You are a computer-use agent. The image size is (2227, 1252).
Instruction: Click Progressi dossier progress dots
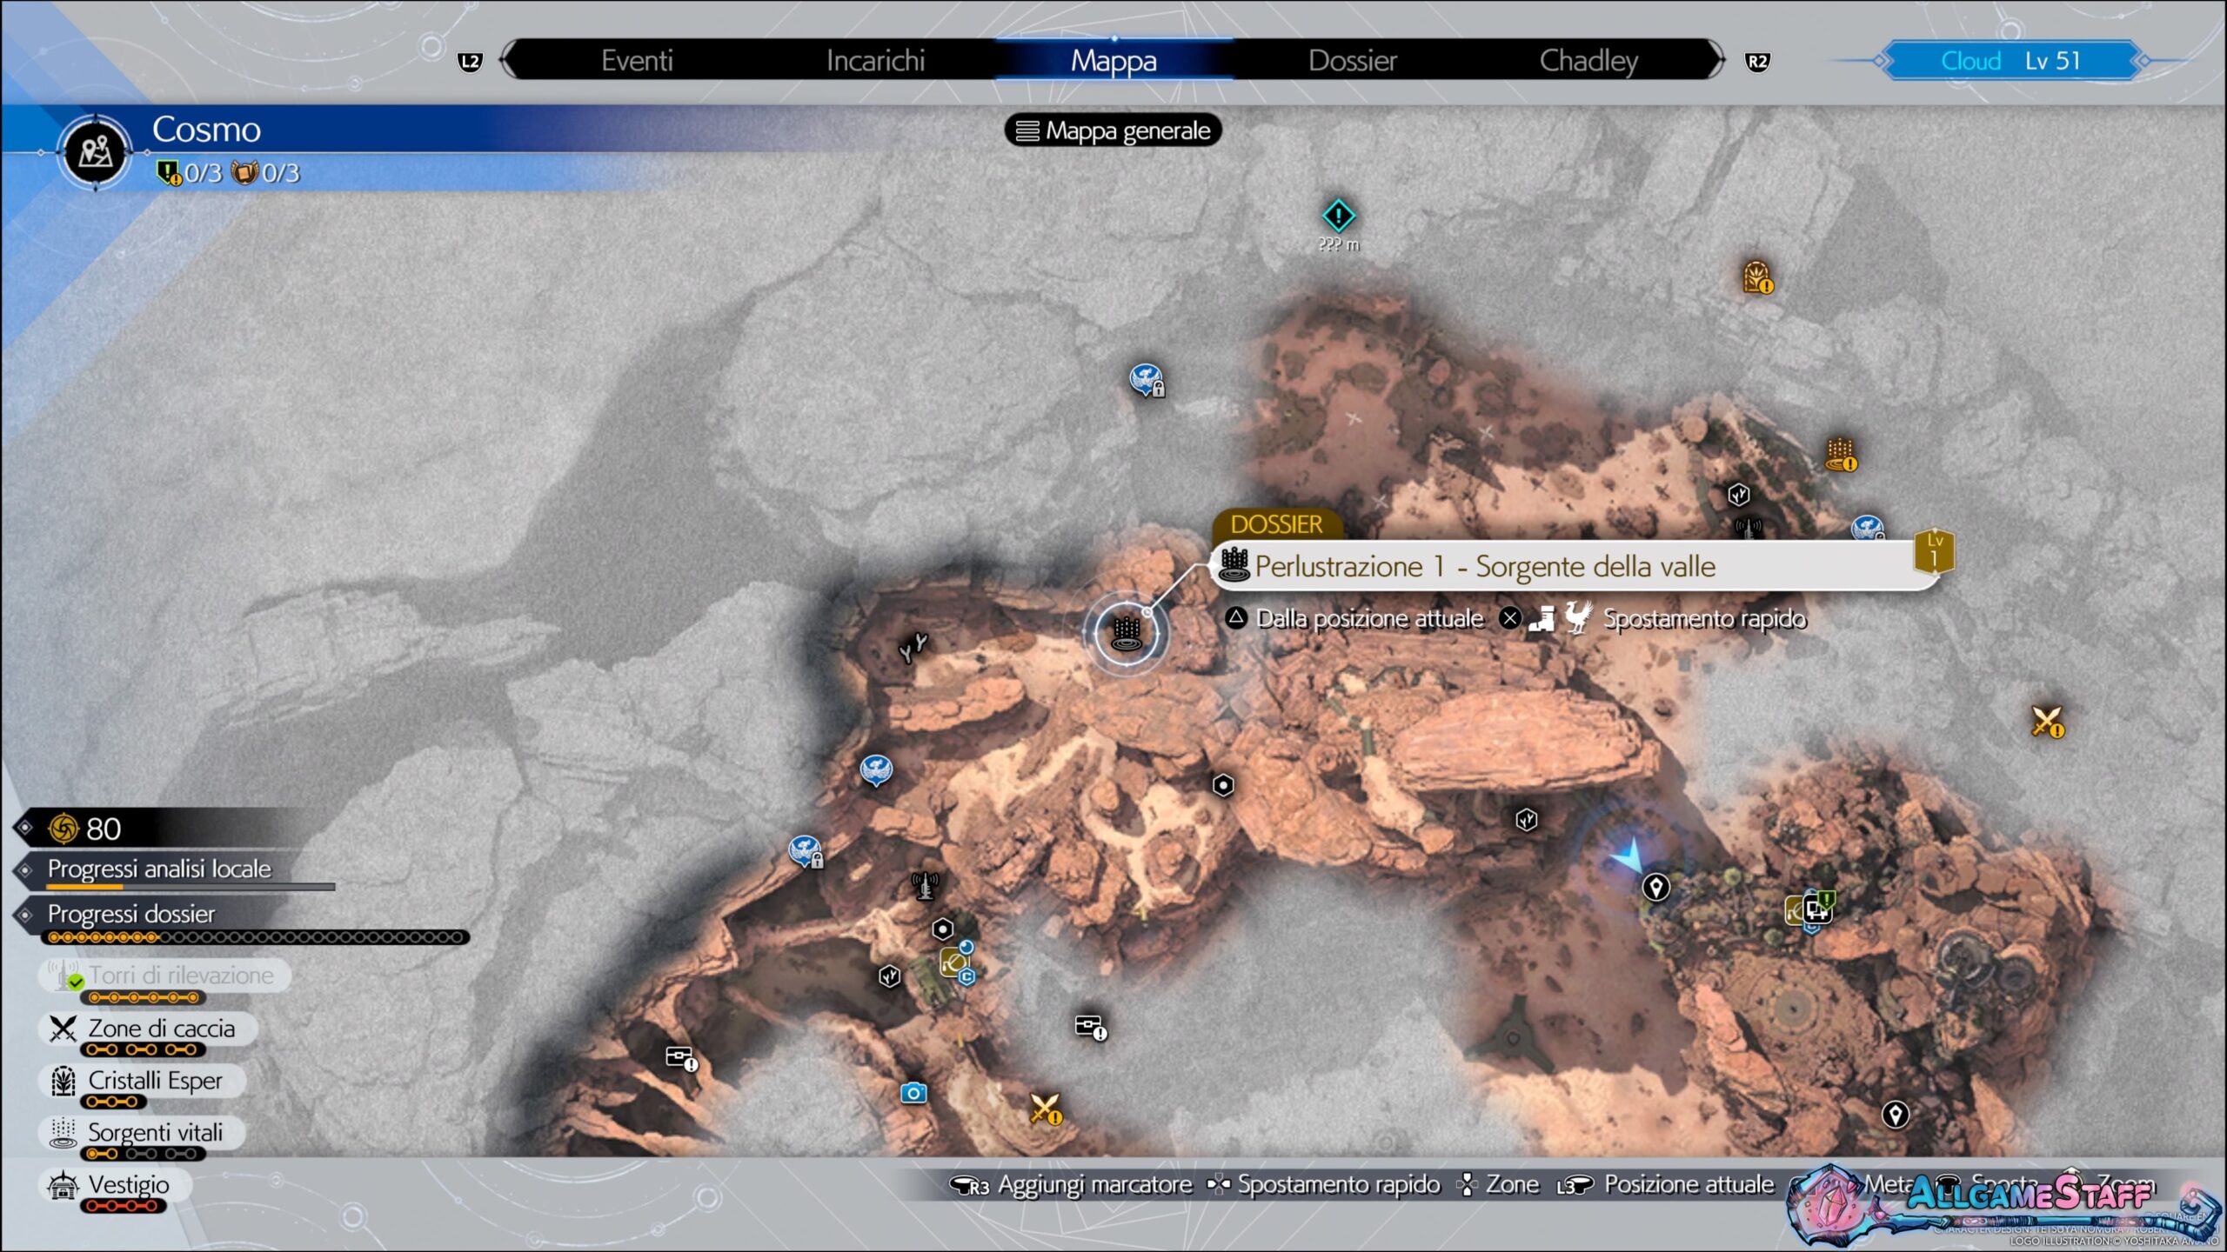(255, 937)
